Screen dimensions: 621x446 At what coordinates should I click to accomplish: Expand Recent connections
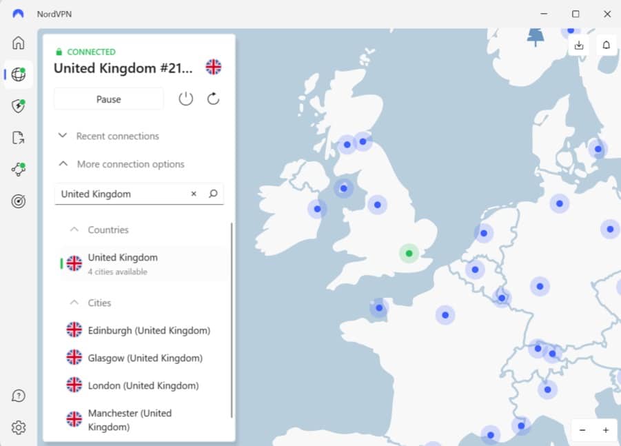109,136
